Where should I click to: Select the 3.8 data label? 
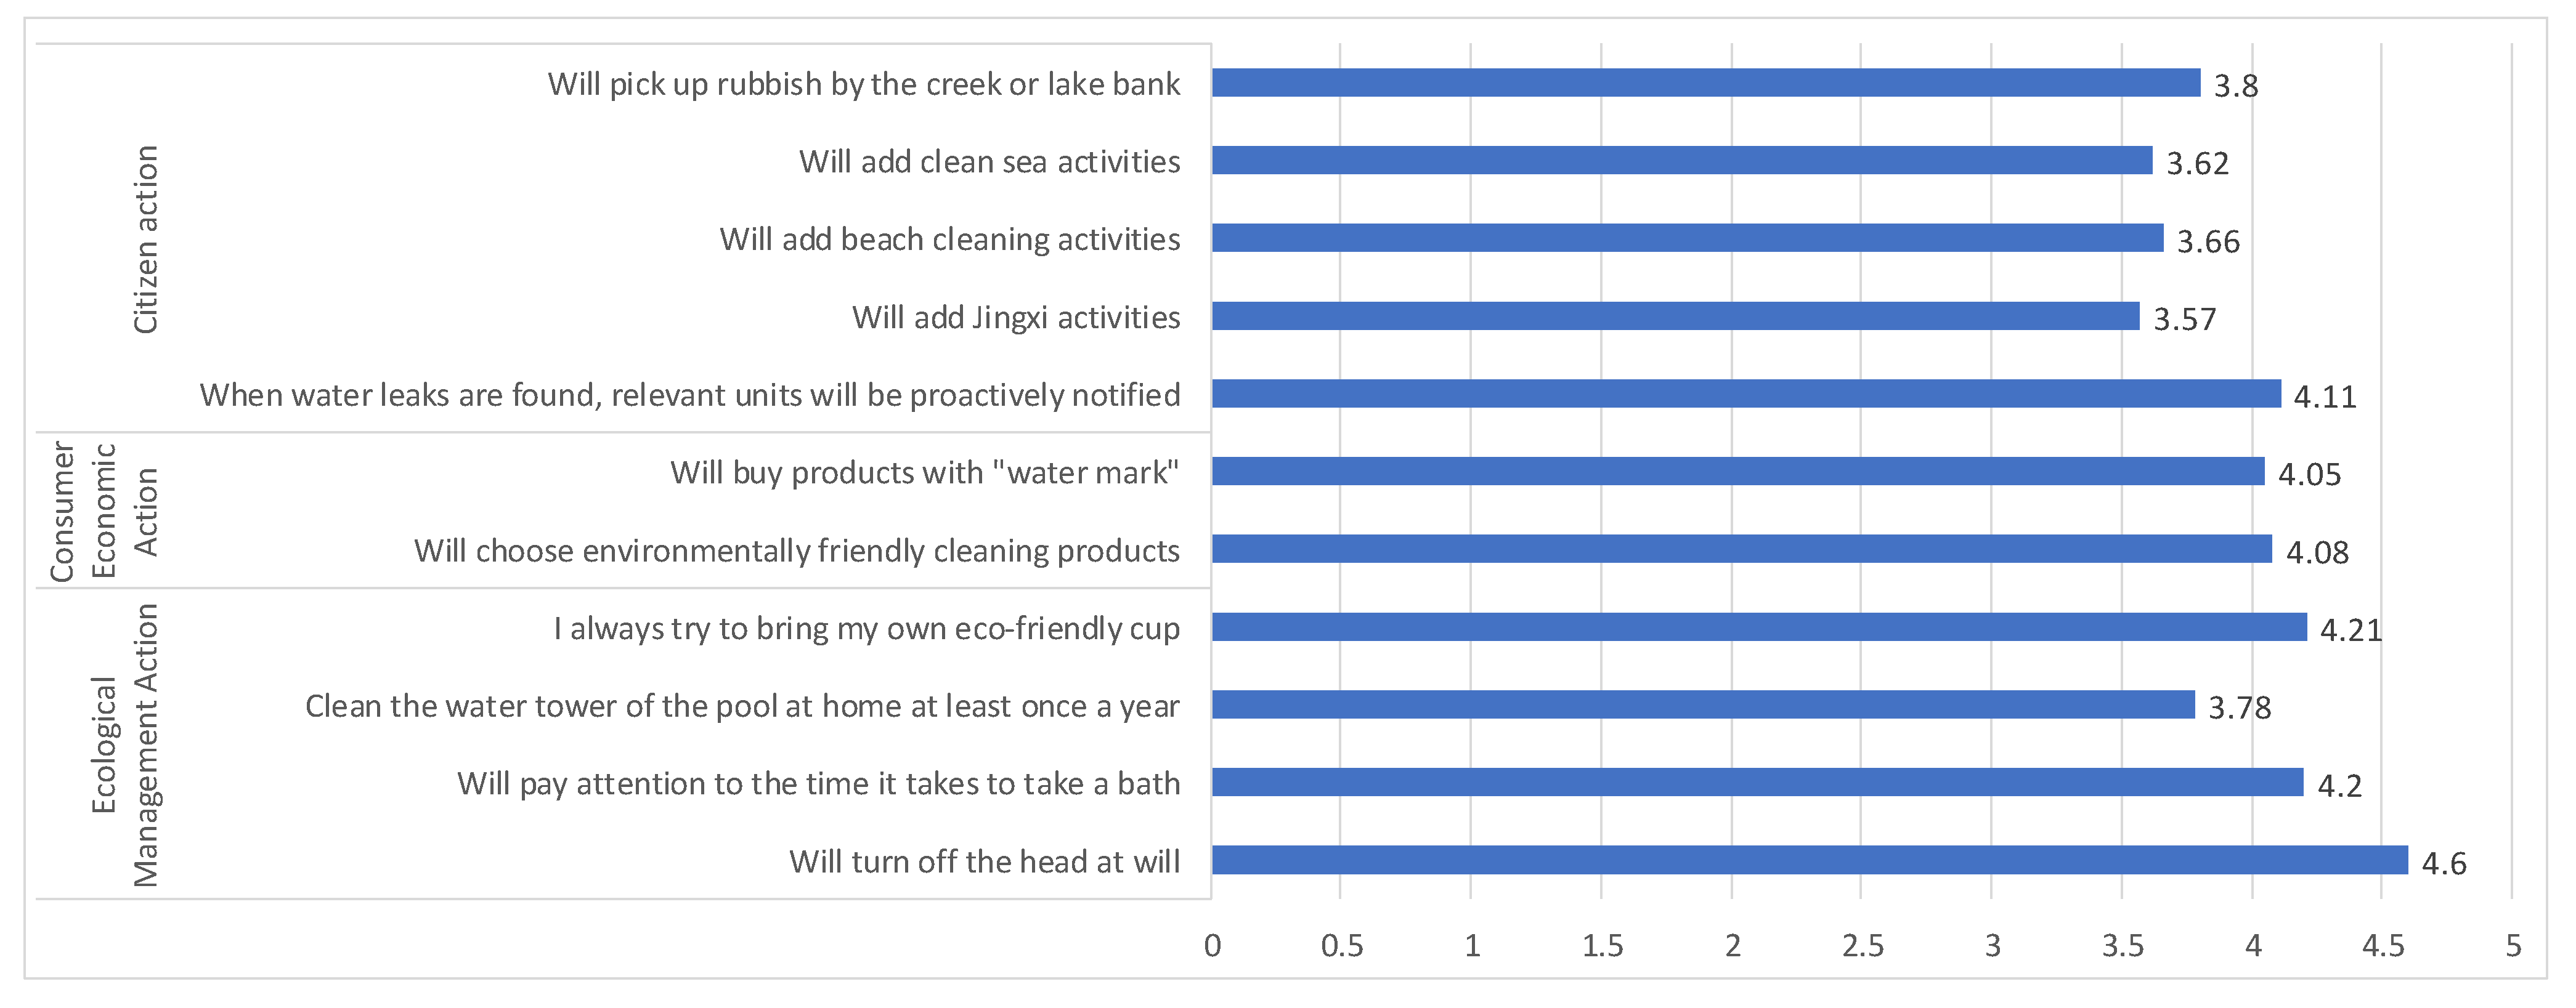coord(2236,86)
